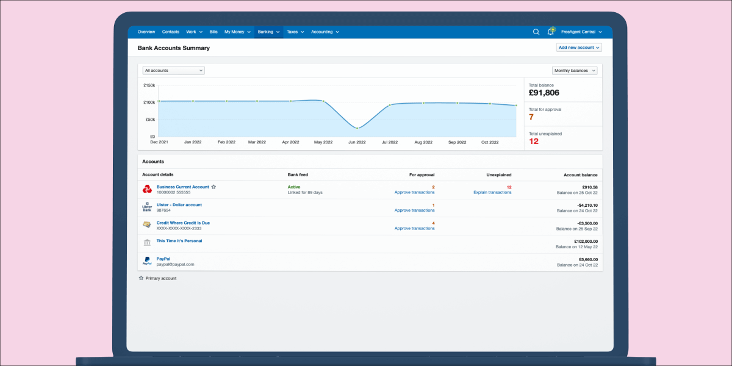Click the Dec 2021 data point on the chart
This screenshot has height=366, width=732.
coord(159,101)
